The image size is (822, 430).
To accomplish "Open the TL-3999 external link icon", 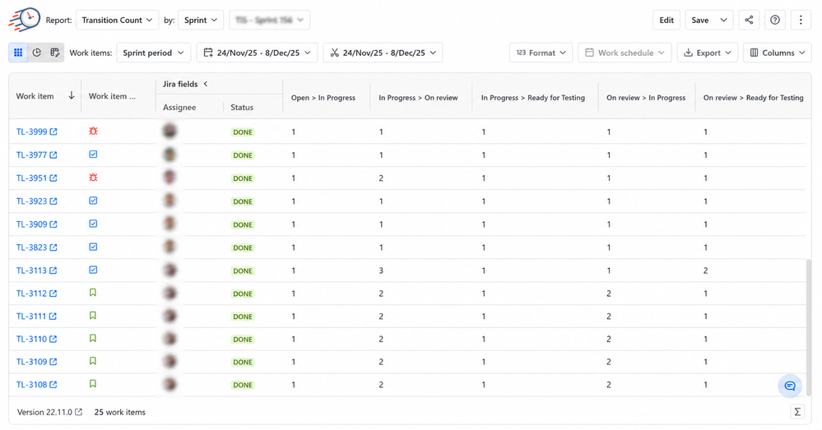I will (53, 132).
